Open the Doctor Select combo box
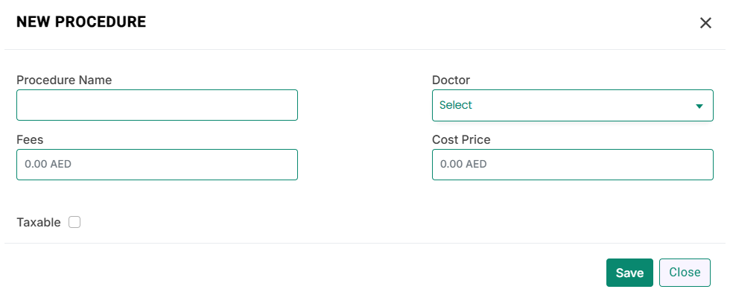This screenshot has height=295, width=730. coord(573,105)
